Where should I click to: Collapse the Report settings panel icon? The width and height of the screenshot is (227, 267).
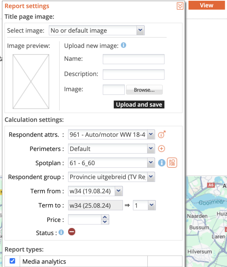pos(180,6)
